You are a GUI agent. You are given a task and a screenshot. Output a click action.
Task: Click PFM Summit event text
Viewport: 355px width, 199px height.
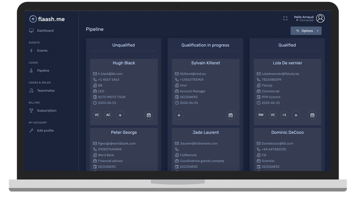point(271,97)
